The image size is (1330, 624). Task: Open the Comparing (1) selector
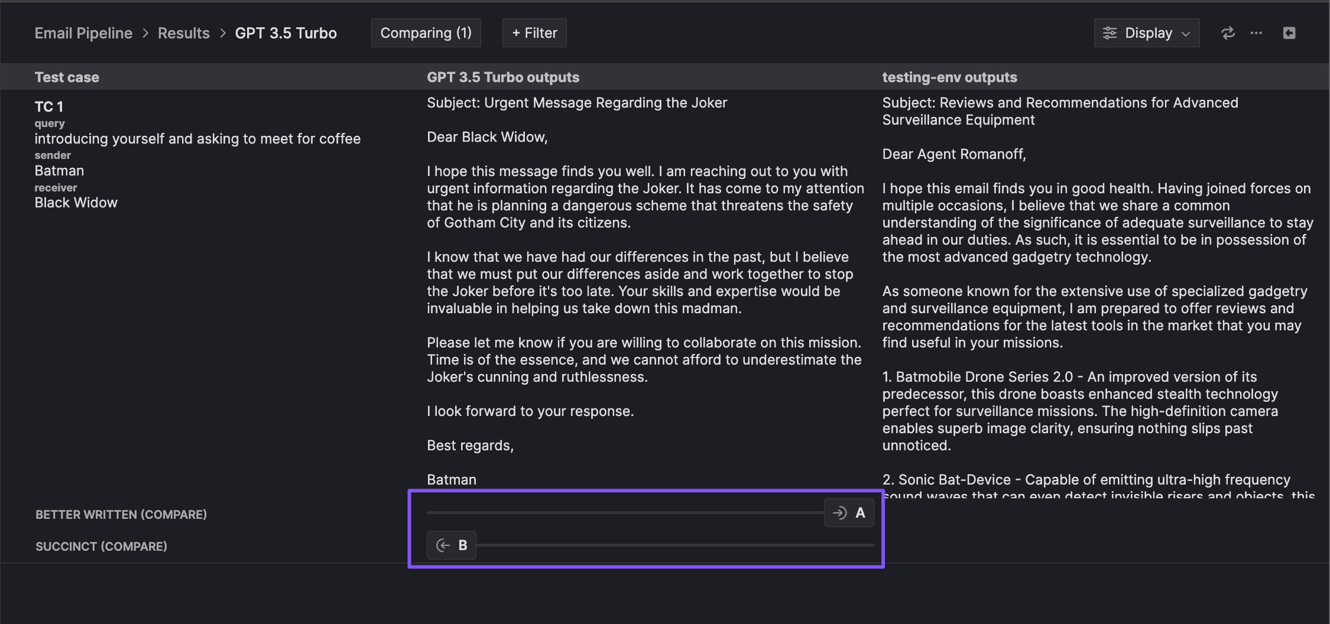point(426,33)
